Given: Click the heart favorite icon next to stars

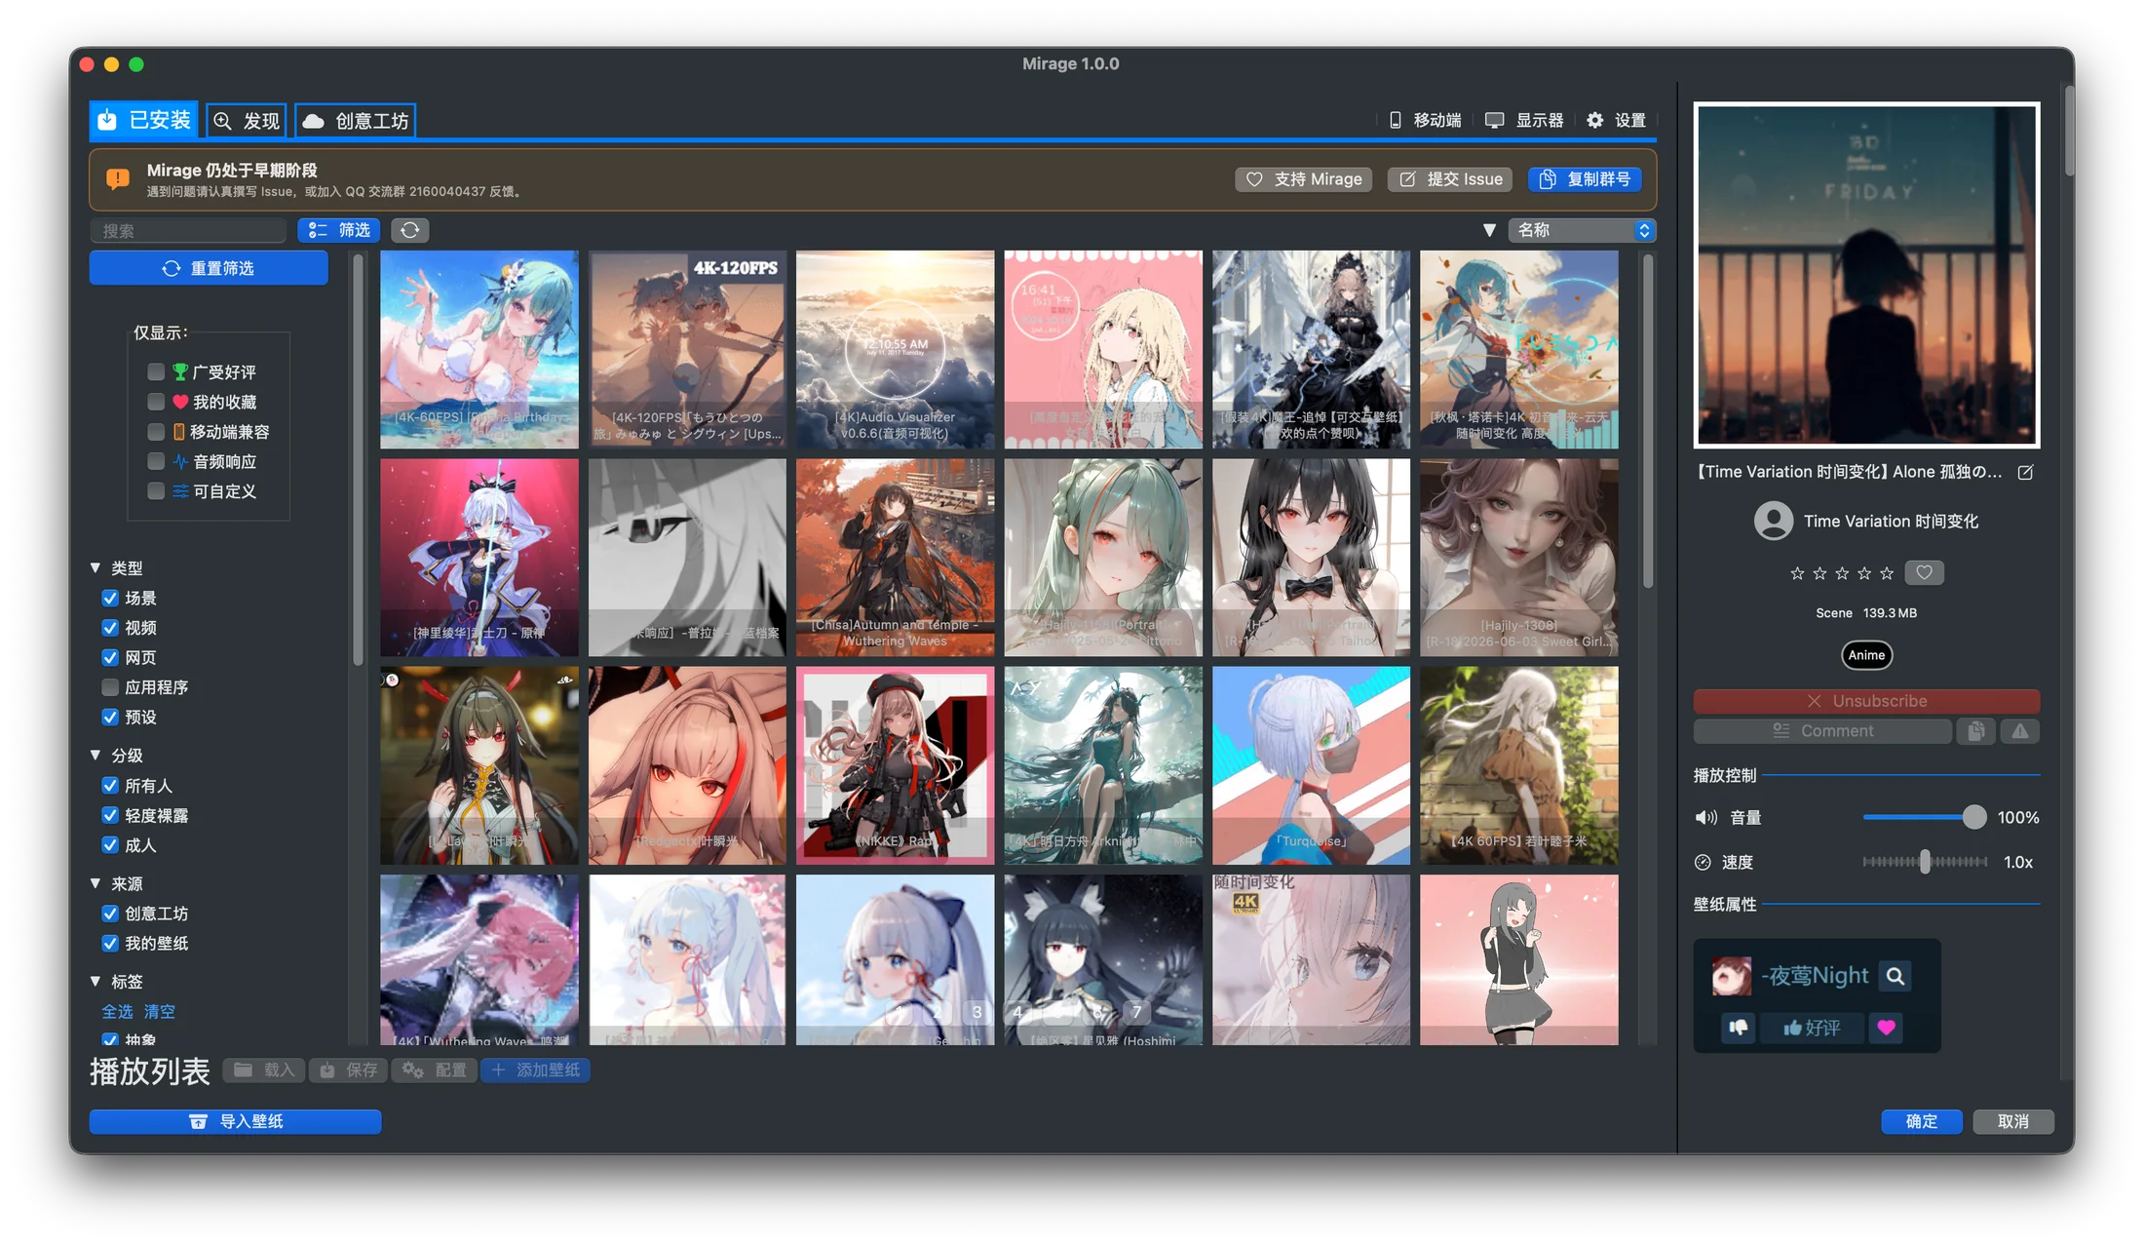Looking at the screenshot, I should pyautogui.click(x=1924, y=572).
